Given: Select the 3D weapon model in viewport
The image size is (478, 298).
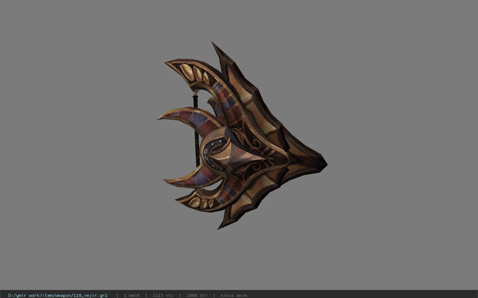Looking at the screenshot, I should point(242,136).
